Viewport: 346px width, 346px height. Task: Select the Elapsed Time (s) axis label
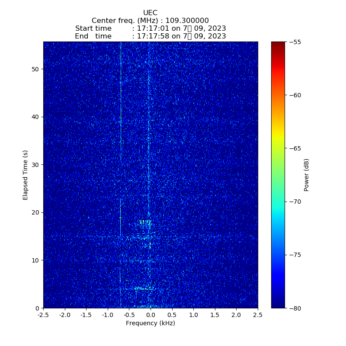(x=26, y=175)
